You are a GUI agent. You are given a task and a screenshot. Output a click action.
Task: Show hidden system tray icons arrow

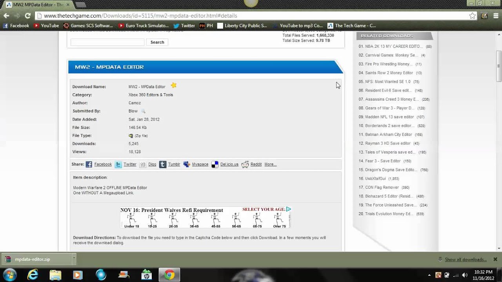coord(429,275)
